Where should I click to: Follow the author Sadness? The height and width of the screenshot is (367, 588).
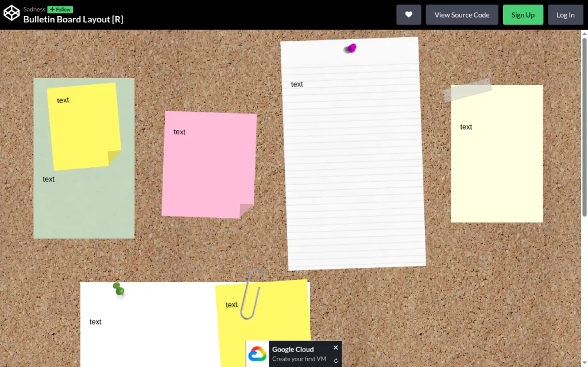(60, 9)
